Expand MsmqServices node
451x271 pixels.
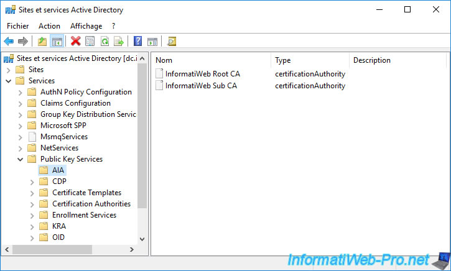click(x=20, y=137)
